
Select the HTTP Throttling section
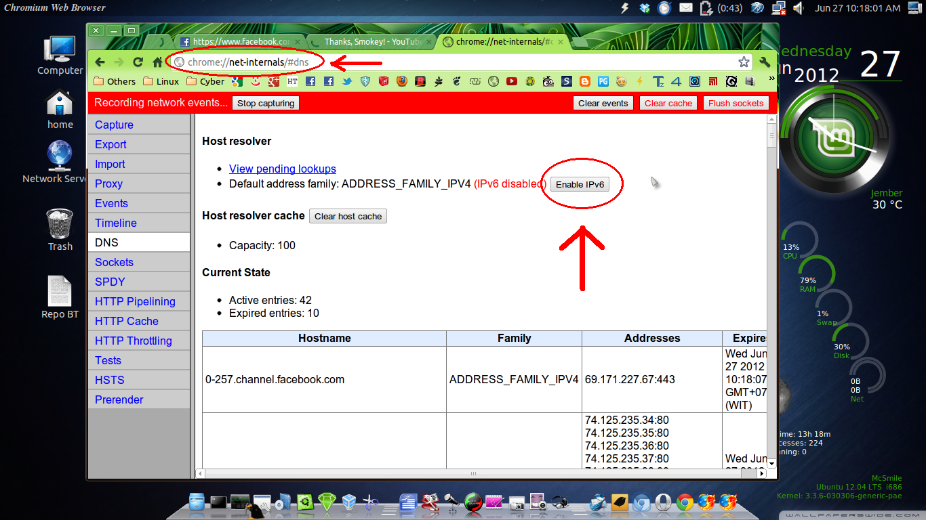139,341
